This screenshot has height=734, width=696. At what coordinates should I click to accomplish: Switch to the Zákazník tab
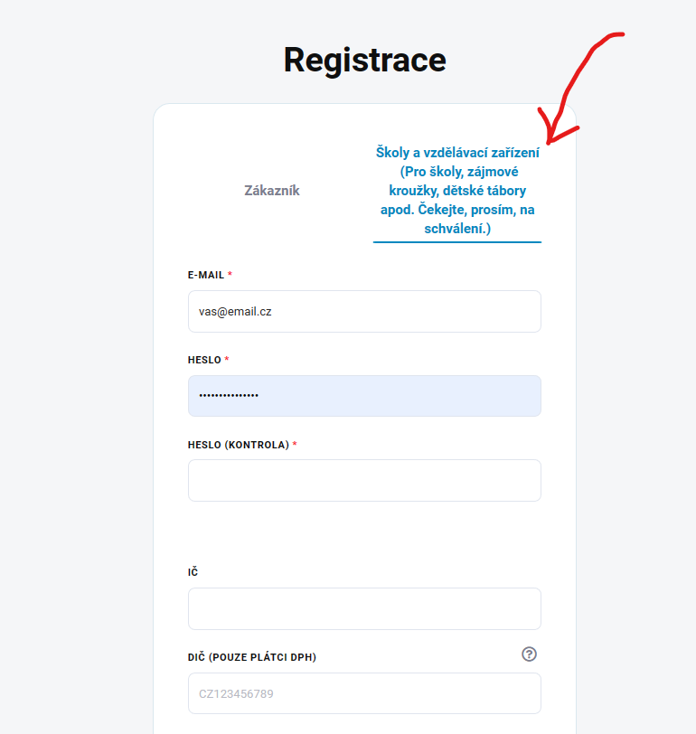(271, 191)
